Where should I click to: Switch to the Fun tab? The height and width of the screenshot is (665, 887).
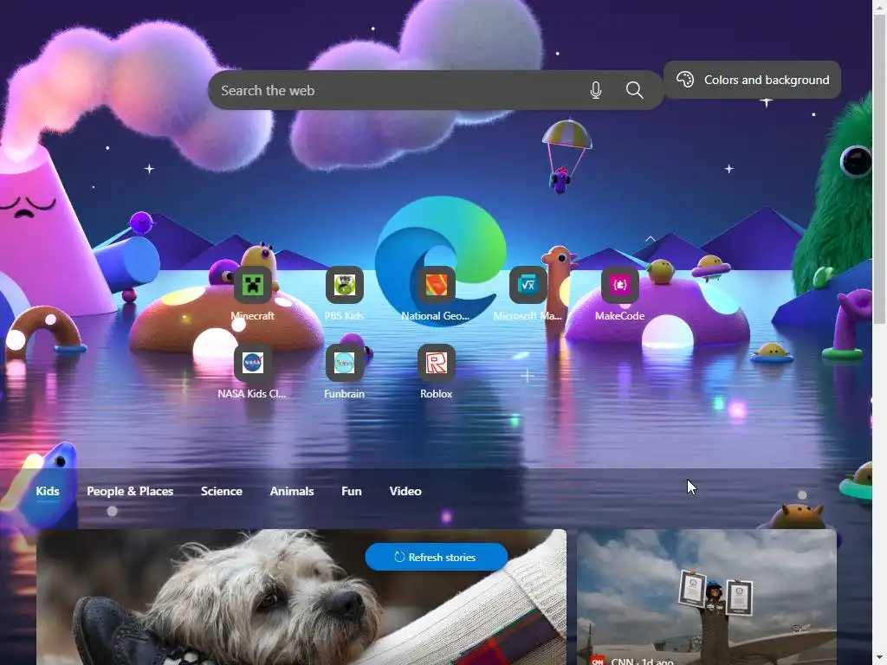coord(352,491)
